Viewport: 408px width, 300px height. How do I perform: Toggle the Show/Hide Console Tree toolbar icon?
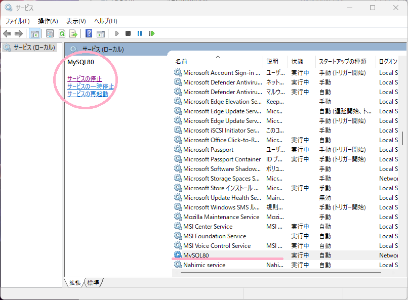(x=34, y=33)
